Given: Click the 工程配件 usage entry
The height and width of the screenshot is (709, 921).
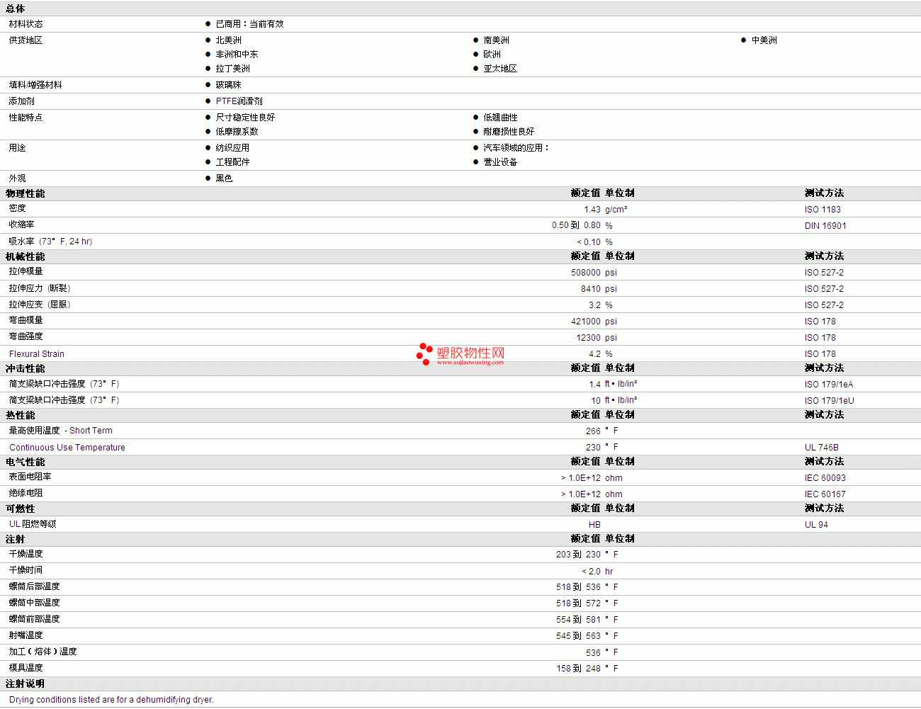Looking at the screenshot, I should [232, 162].
